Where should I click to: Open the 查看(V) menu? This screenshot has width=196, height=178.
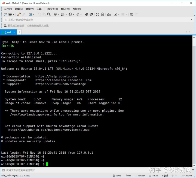pyautogui.click(x=30, y=9)
